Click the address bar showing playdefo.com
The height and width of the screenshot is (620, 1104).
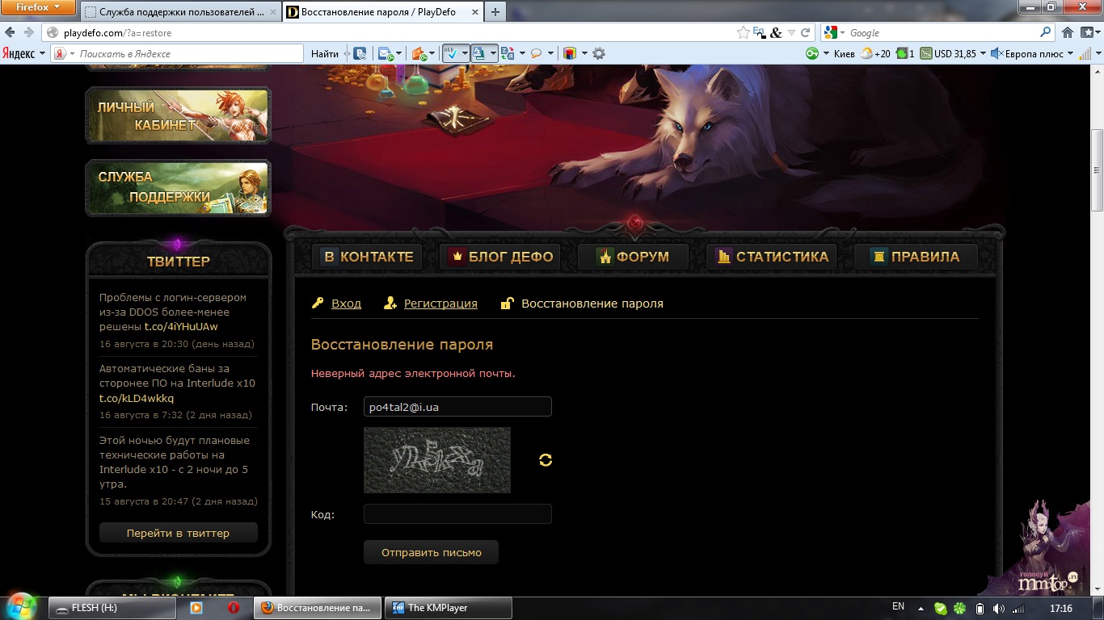[x=388, y=33]
